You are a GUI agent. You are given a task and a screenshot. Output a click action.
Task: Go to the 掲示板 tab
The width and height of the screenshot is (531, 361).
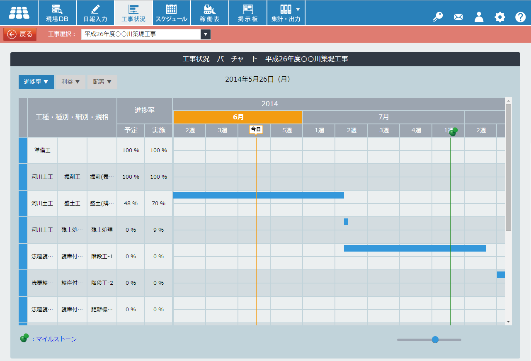pyautogui.click(x=248, y=13)
